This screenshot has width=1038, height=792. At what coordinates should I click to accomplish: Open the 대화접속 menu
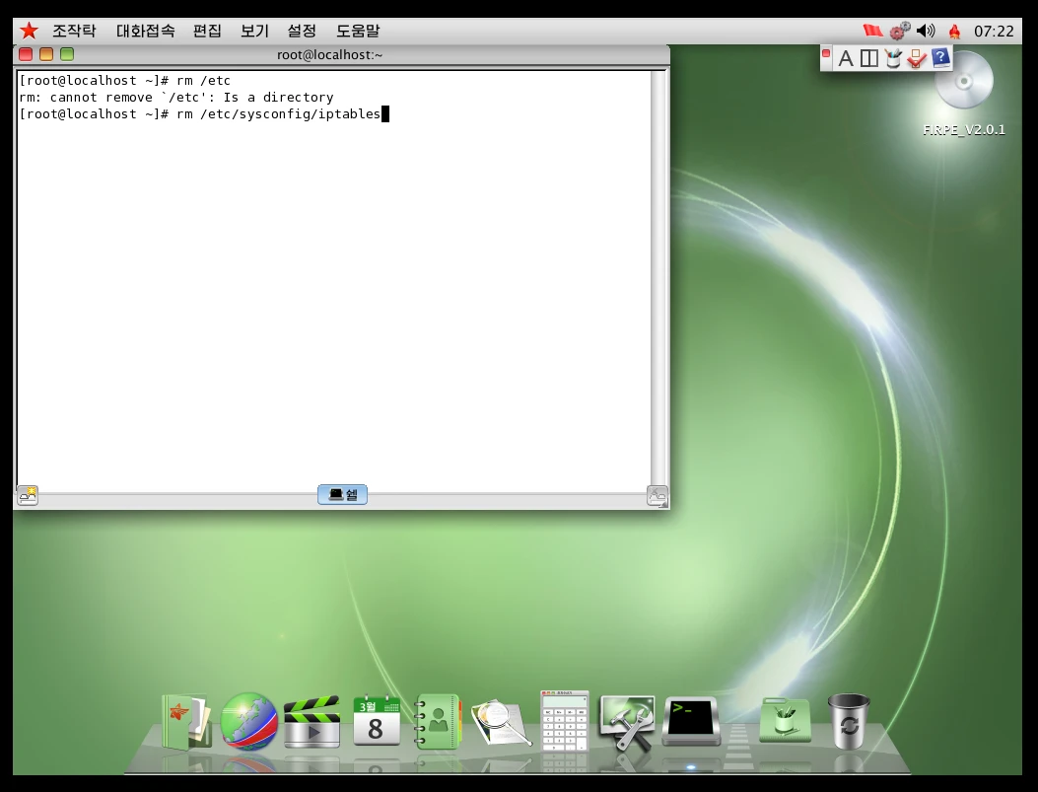point(145,31)
